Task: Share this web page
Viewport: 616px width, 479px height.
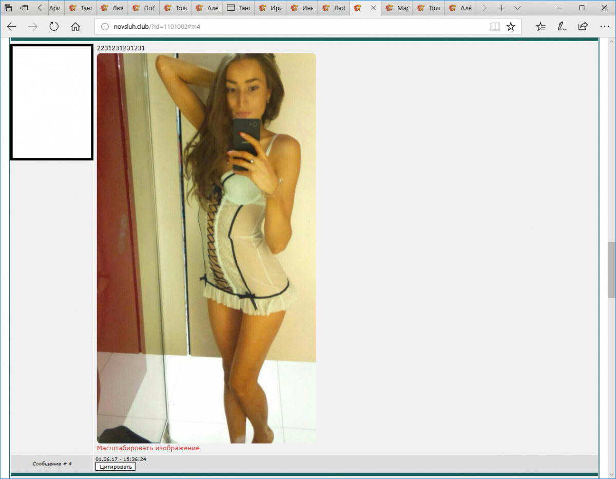Action: (x=583, y=27)
